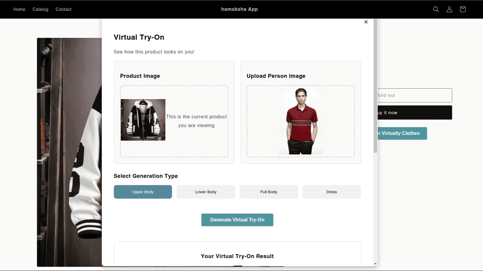Open the shopping cart icon

coord(462,9)
